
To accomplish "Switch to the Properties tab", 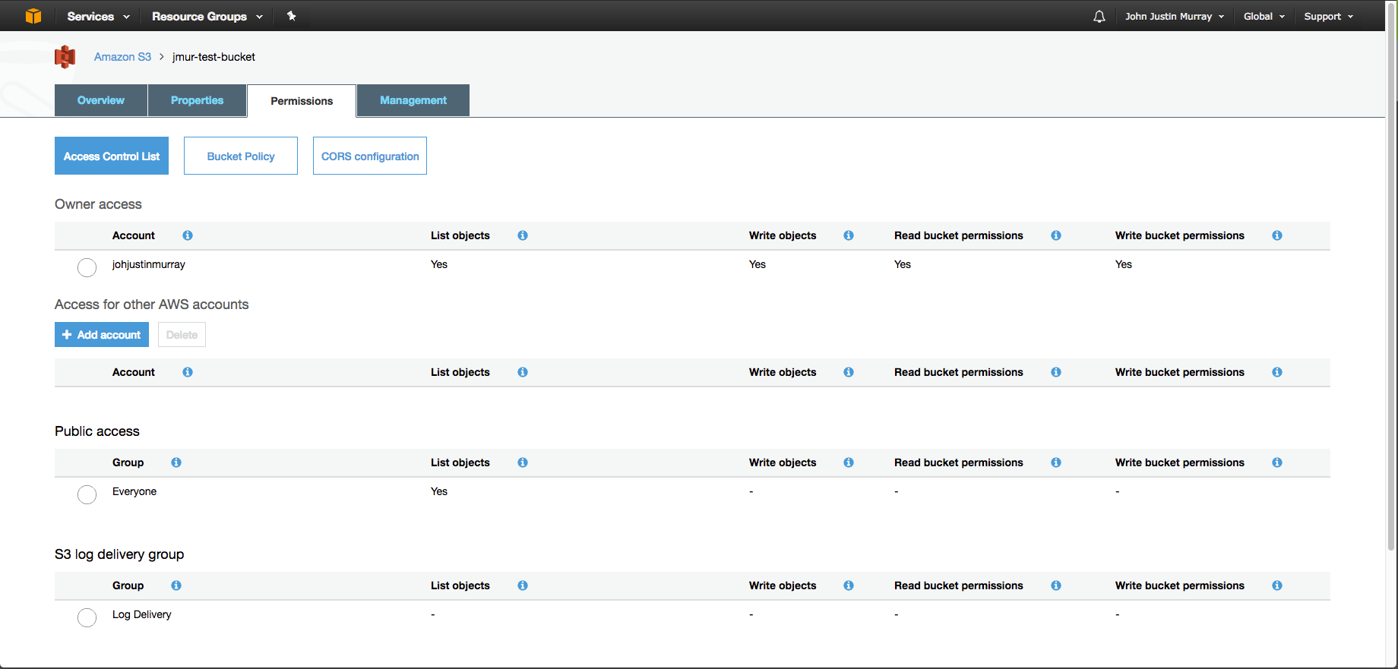I will (x=197, y=100).
